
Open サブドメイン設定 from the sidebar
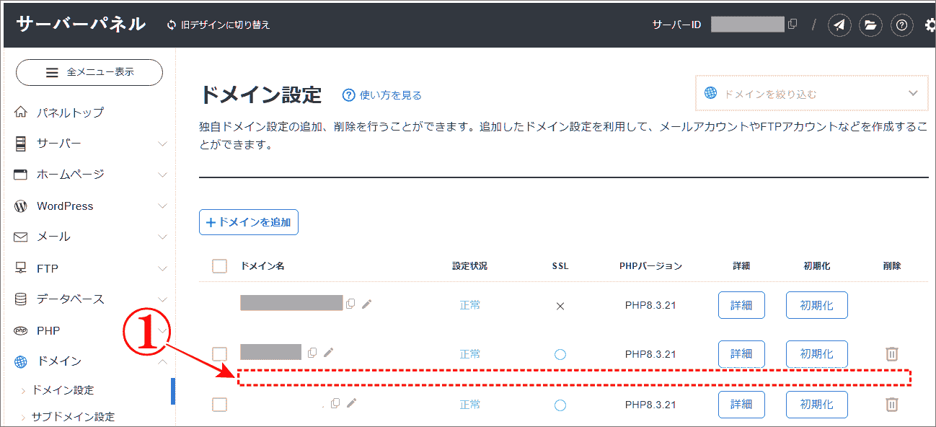(x=74, y=416)
